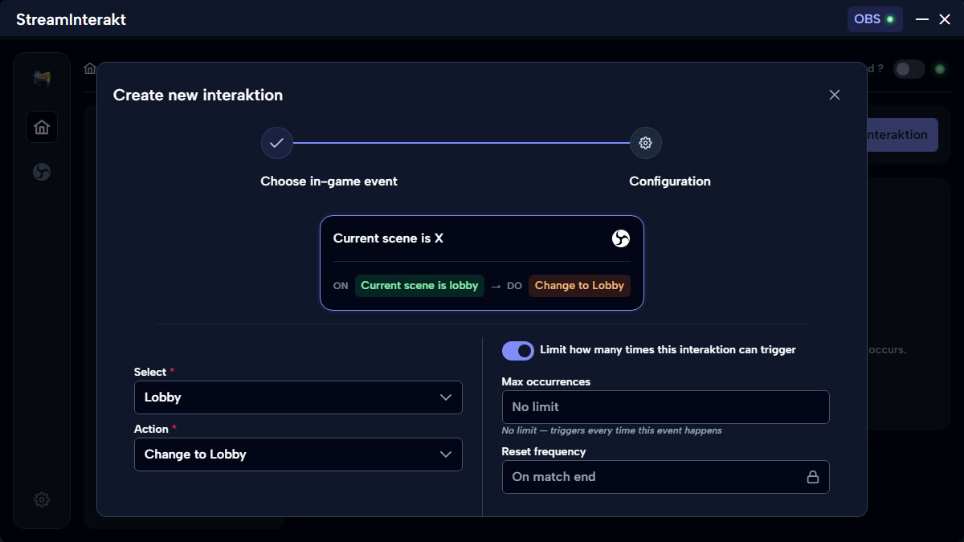Click the lock icon in Reset frequency
Viewport: 964px width, 542px height.
813,477
